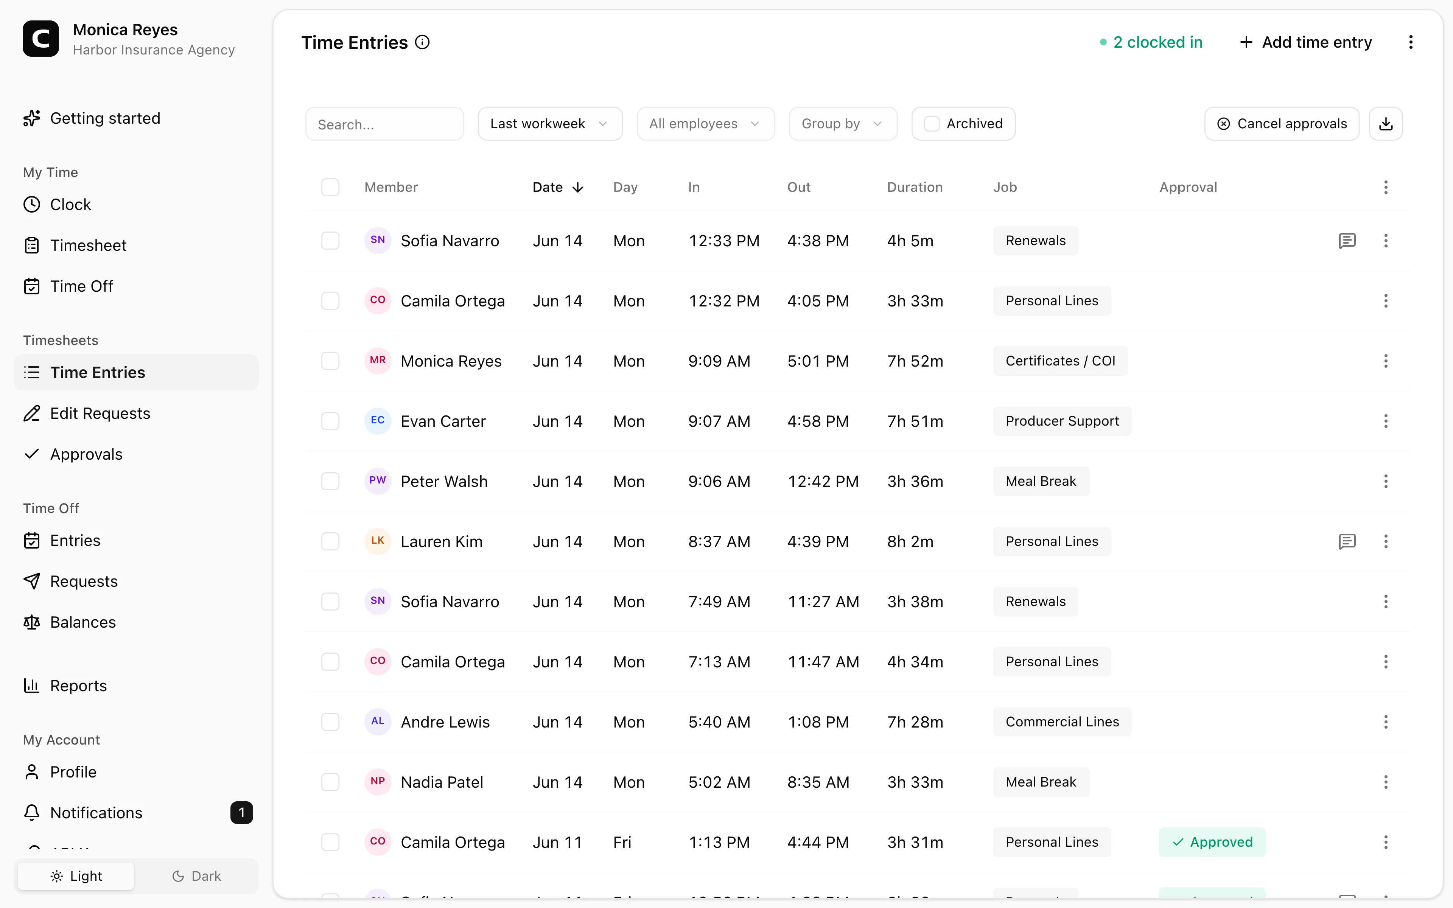
Task: Open time off Requests in sidebar
Action: (136, 582)
